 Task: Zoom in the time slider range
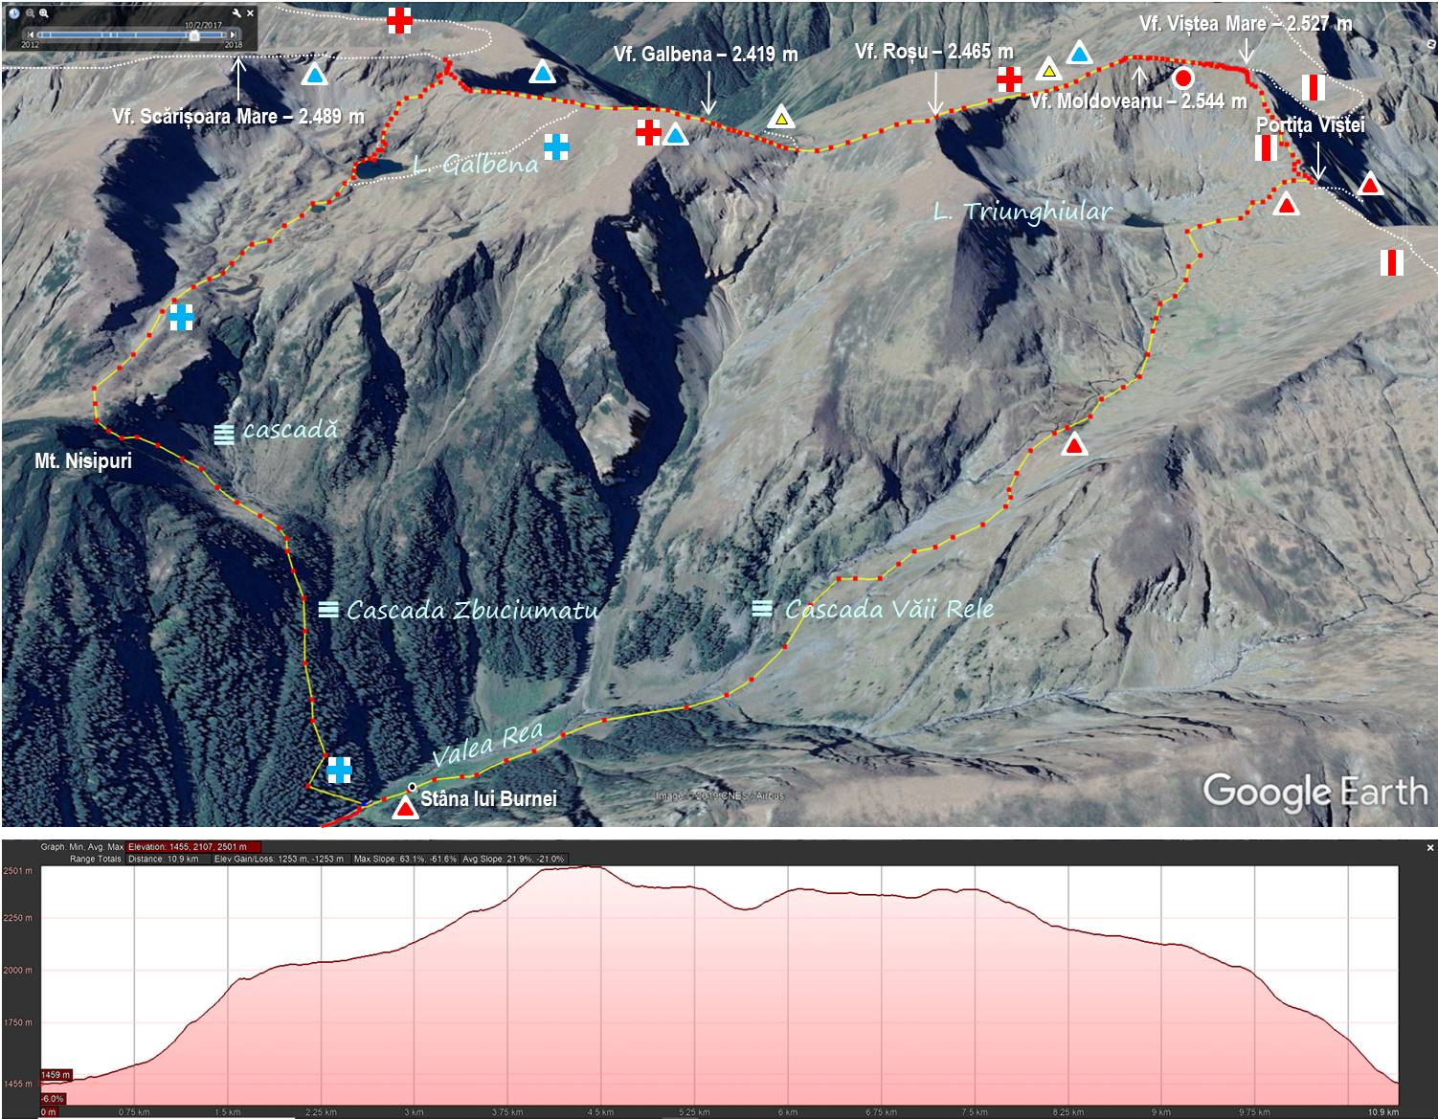click(x=44, y=13)
